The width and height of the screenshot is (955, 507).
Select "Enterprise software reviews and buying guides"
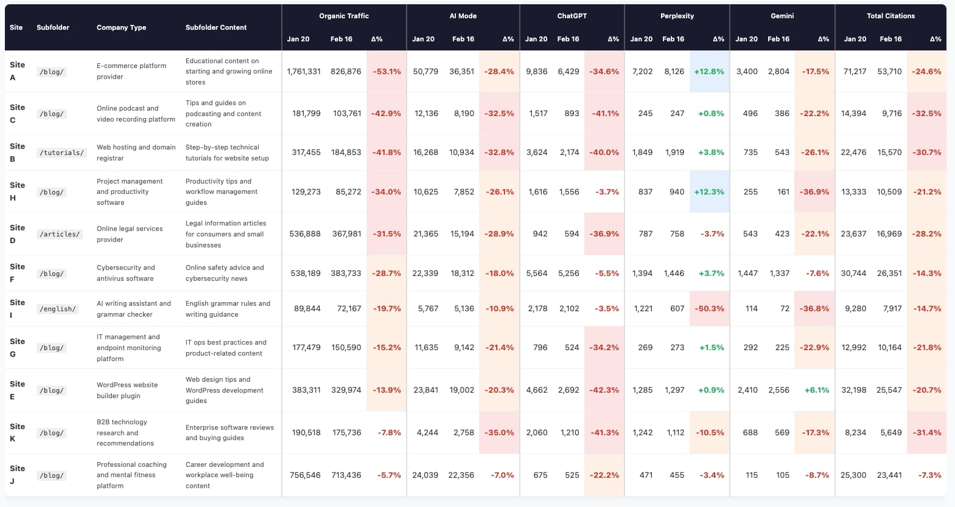(x=229, y=433)
